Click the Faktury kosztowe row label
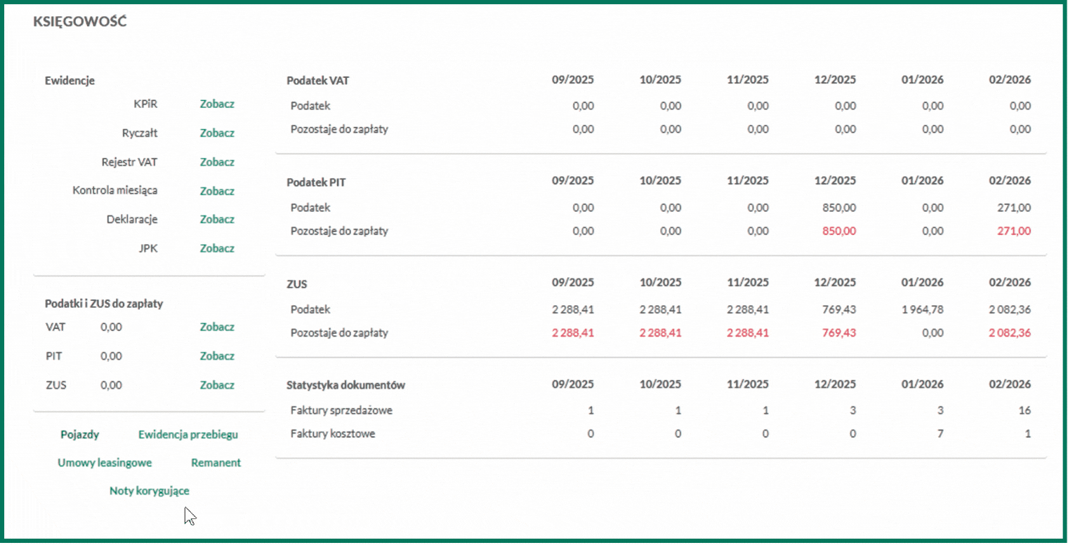This screenshot has height=545, width=1068. click(333, 434)
